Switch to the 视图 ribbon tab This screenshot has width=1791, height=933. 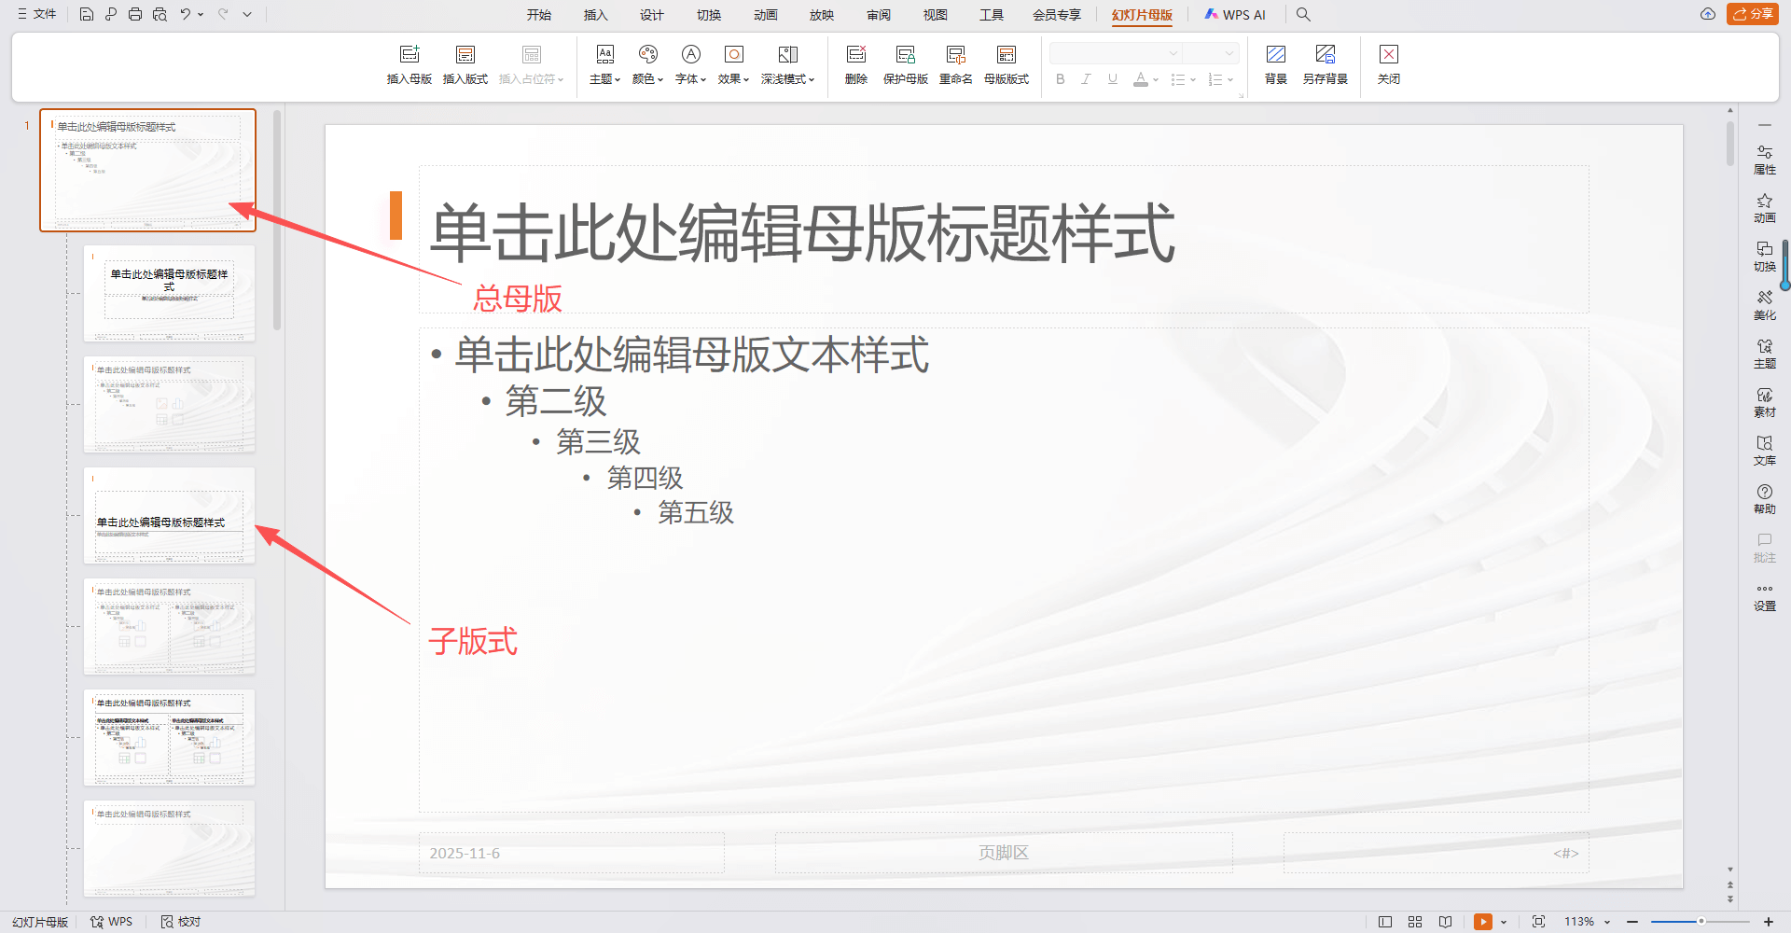(x=935, y=14)
